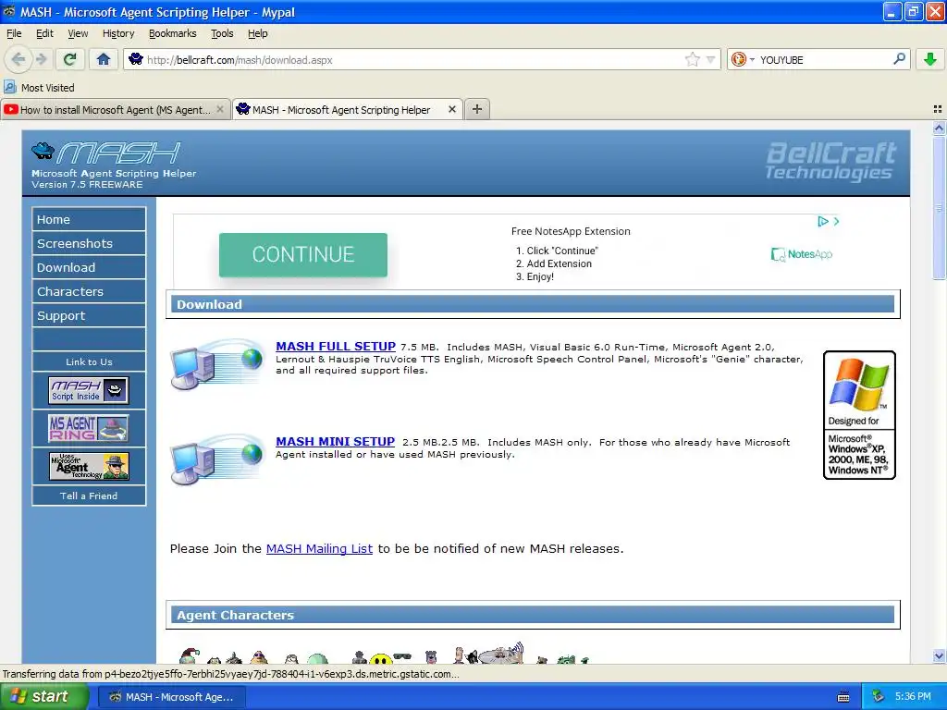Click the MASH logo in the header
This screenshot has width=947, height=710.
point(106,153)
